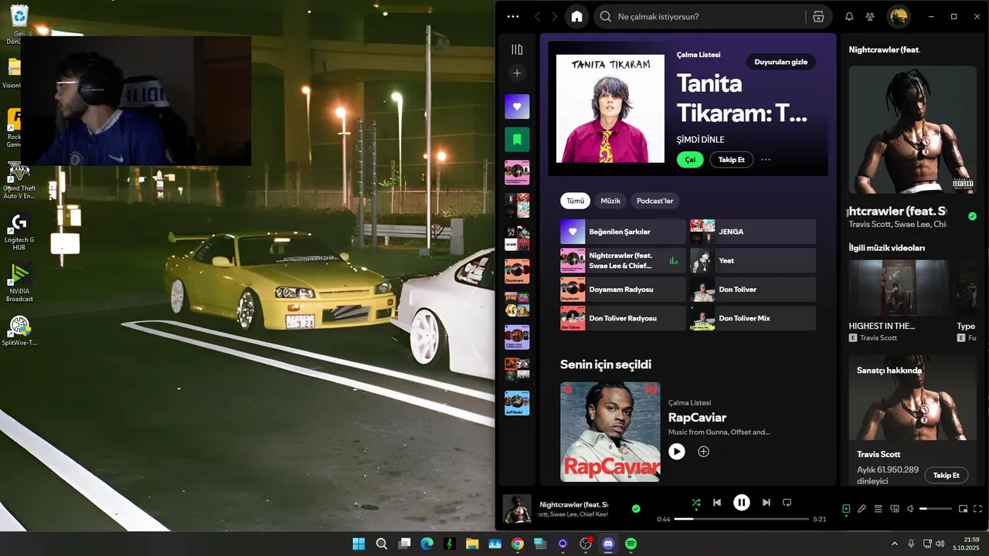Click 'Takip Et' under Tanita Tikaram

pyautogui.click(x=732, y=160)
